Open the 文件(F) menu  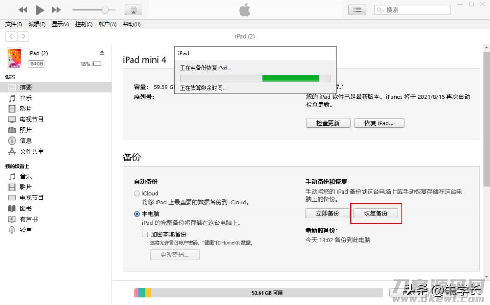click(14, 24)
